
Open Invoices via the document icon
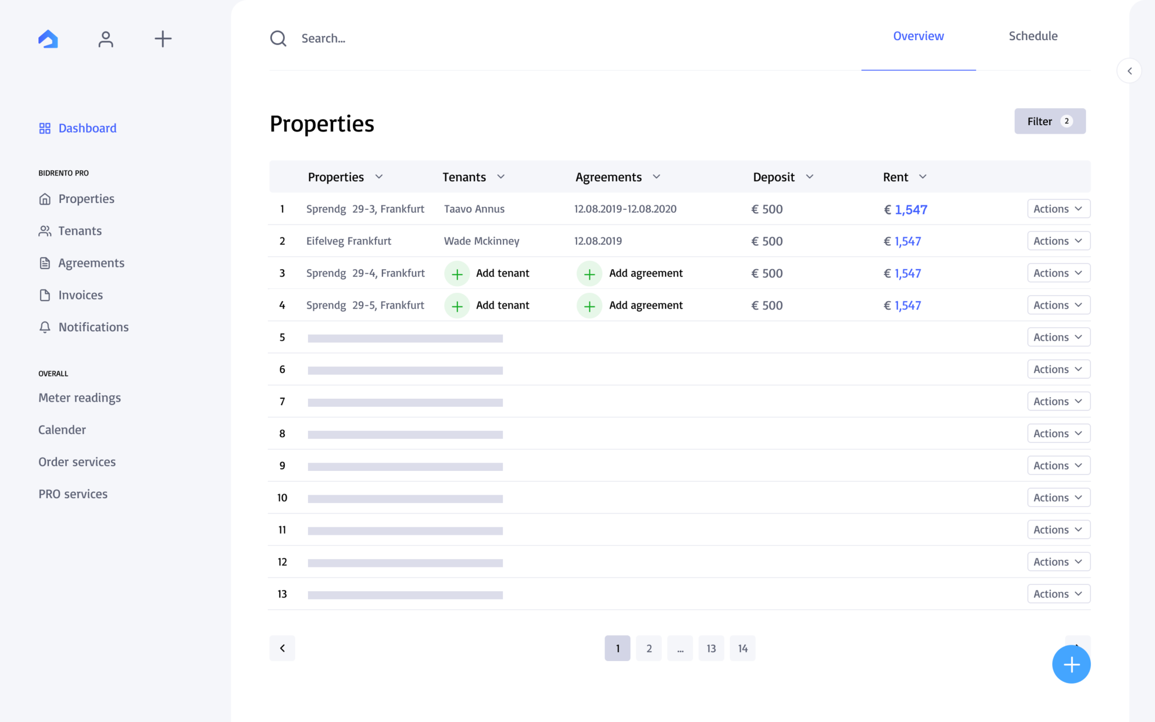[x=45, y=295]
